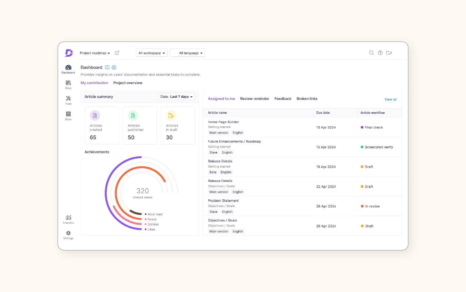The width and height of the screenshot is (466, 292).
Task: Click the Articles published icon
Action: click(133, 116)
